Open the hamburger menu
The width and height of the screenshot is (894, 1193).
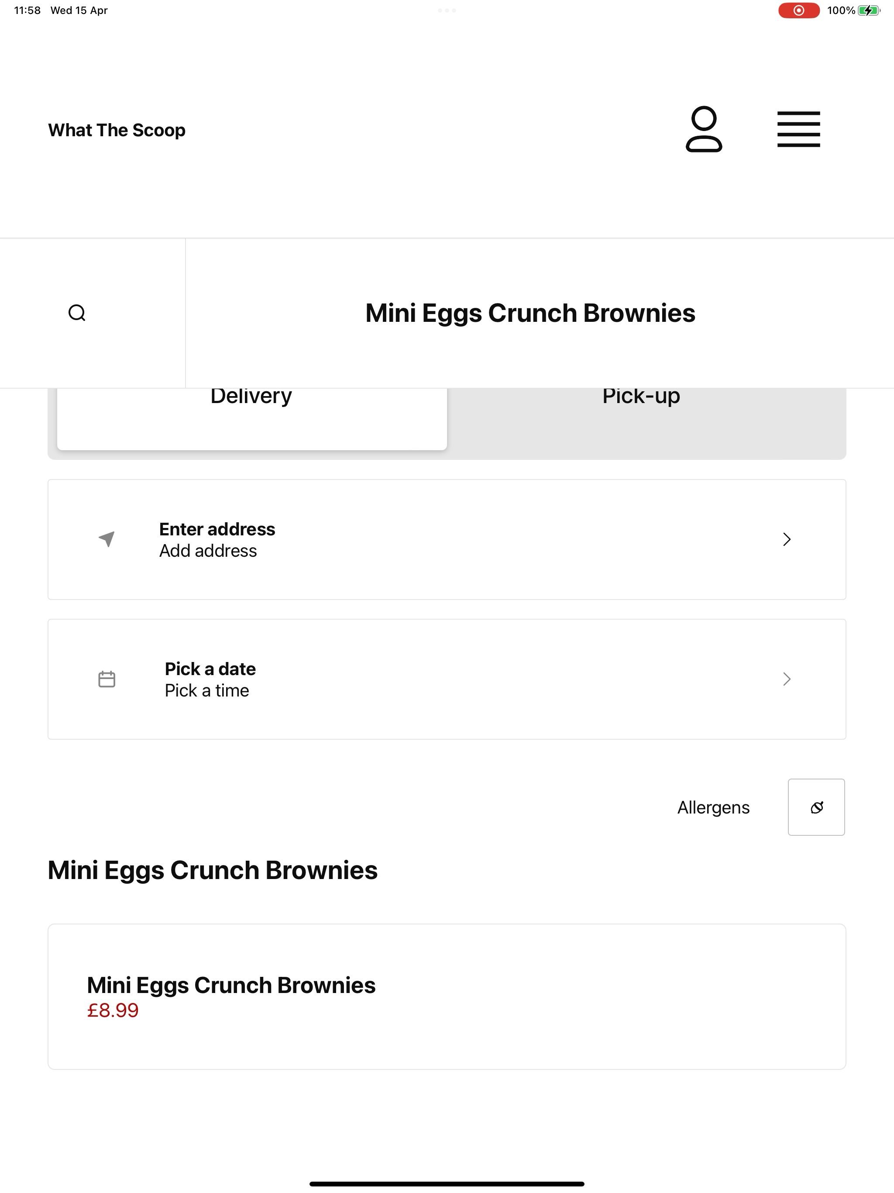click(798, 129)
